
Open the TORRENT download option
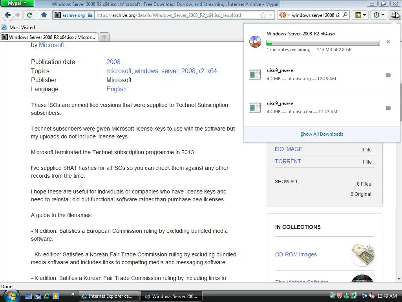click(x=288, y=161)
